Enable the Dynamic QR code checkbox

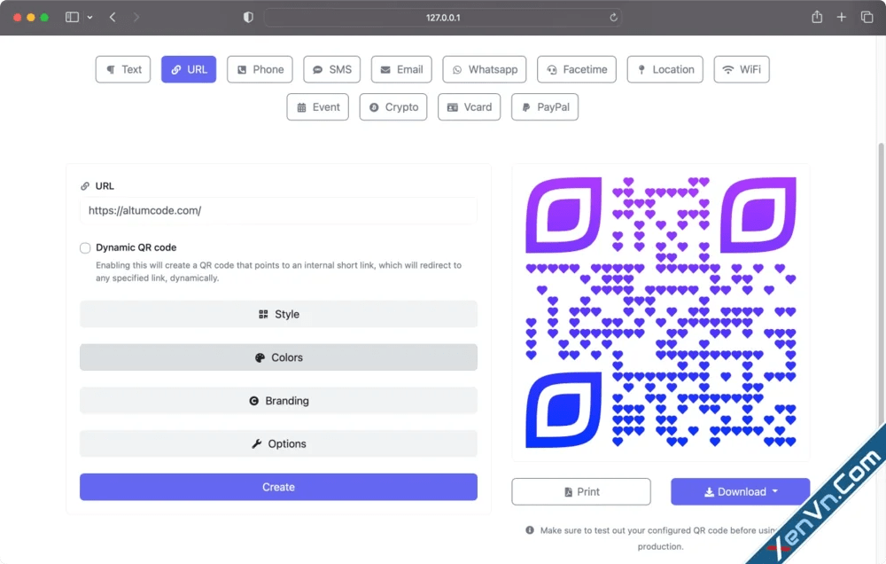tap(85, 247)
